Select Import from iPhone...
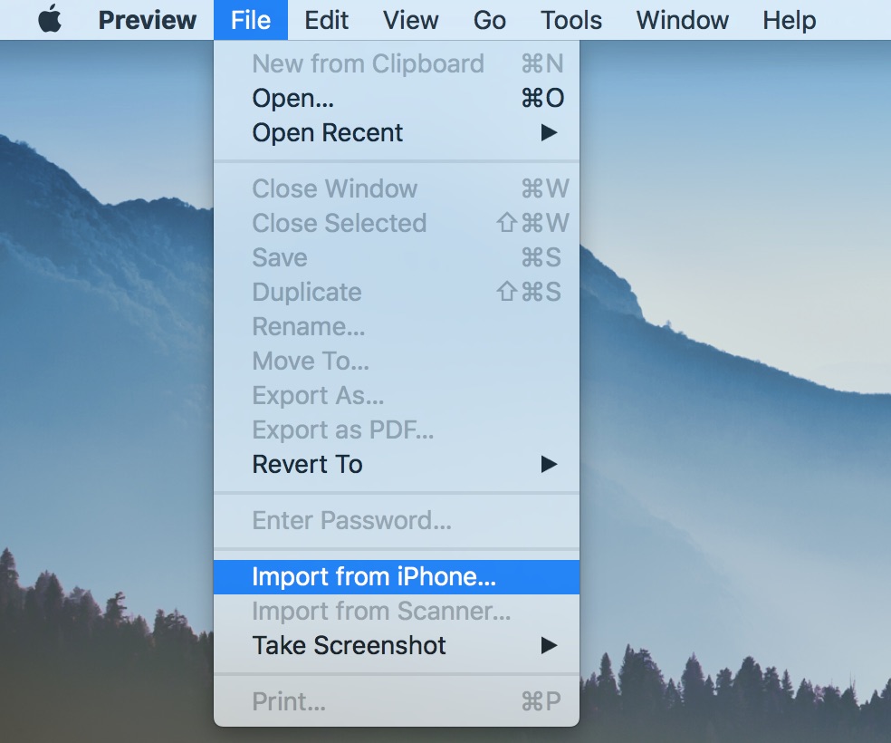 coord(397,577)
